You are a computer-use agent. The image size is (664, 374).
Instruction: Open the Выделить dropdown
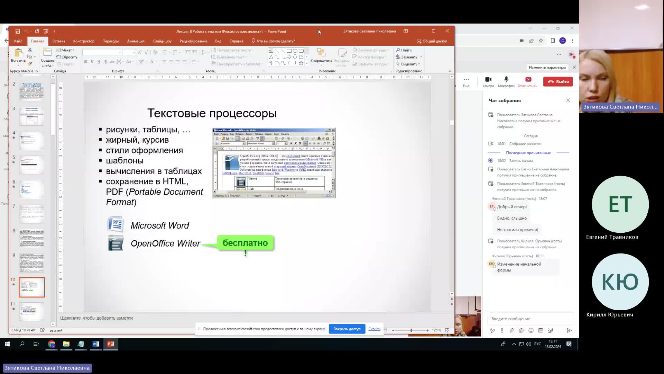(x=408, y=64)
